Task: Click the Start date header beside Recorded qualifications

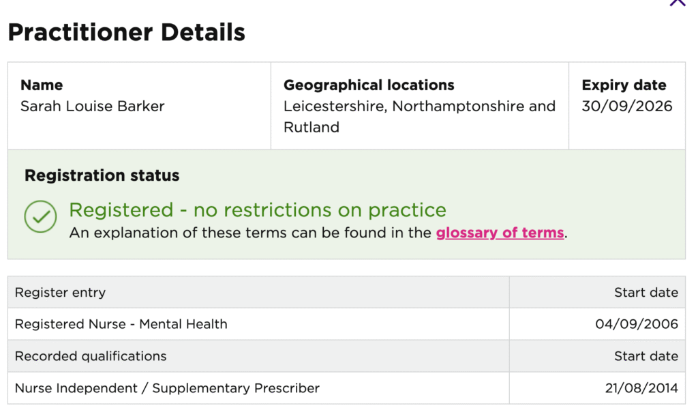Action: tap(646, 356)
